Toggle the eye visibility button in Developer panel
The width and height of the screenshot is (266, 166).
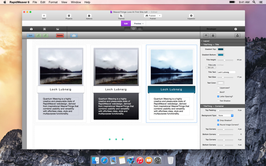pos(206,35)
